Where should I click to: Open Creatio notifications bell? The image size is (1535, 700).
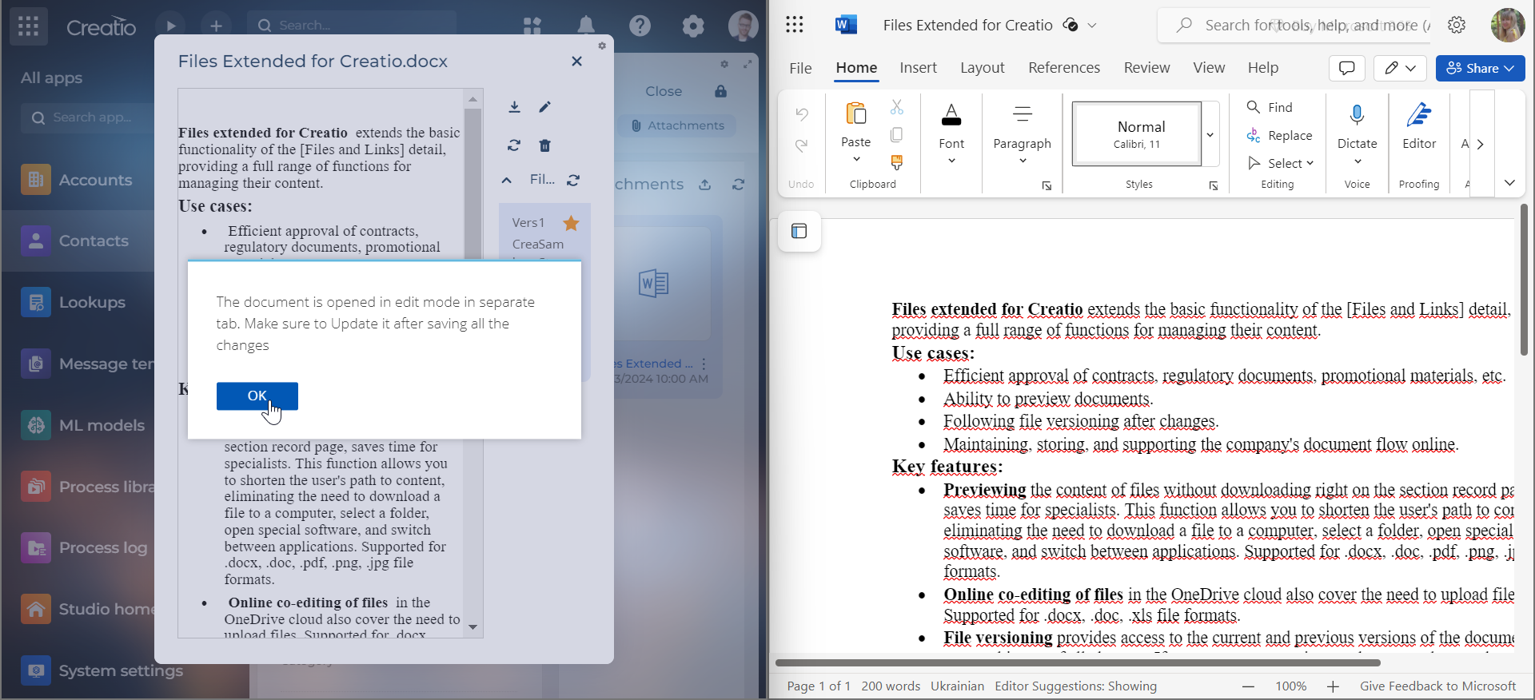point(586,26)
